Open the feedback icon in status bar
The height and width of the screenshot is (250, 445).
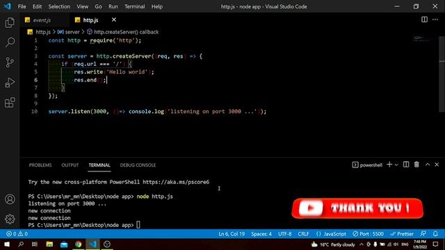[x=423, y=234]
